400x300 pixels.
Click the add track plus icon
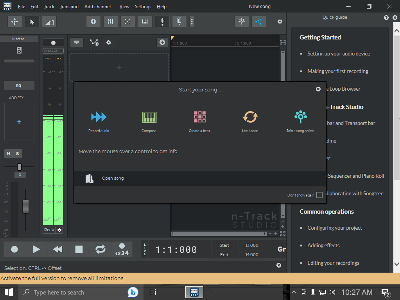tap(162, 42)
